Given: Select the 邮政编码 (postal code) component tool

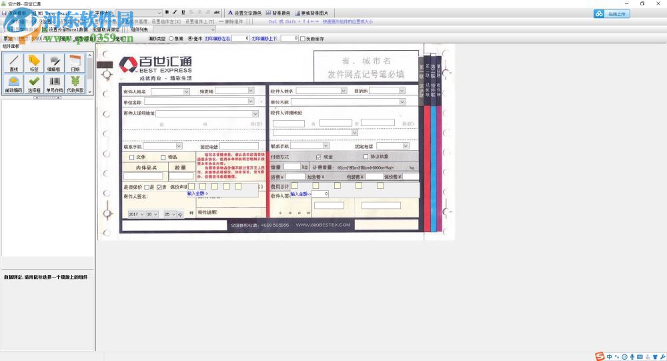Looking at the screenshot, I should pyautogui.click(x=13, y=84).
